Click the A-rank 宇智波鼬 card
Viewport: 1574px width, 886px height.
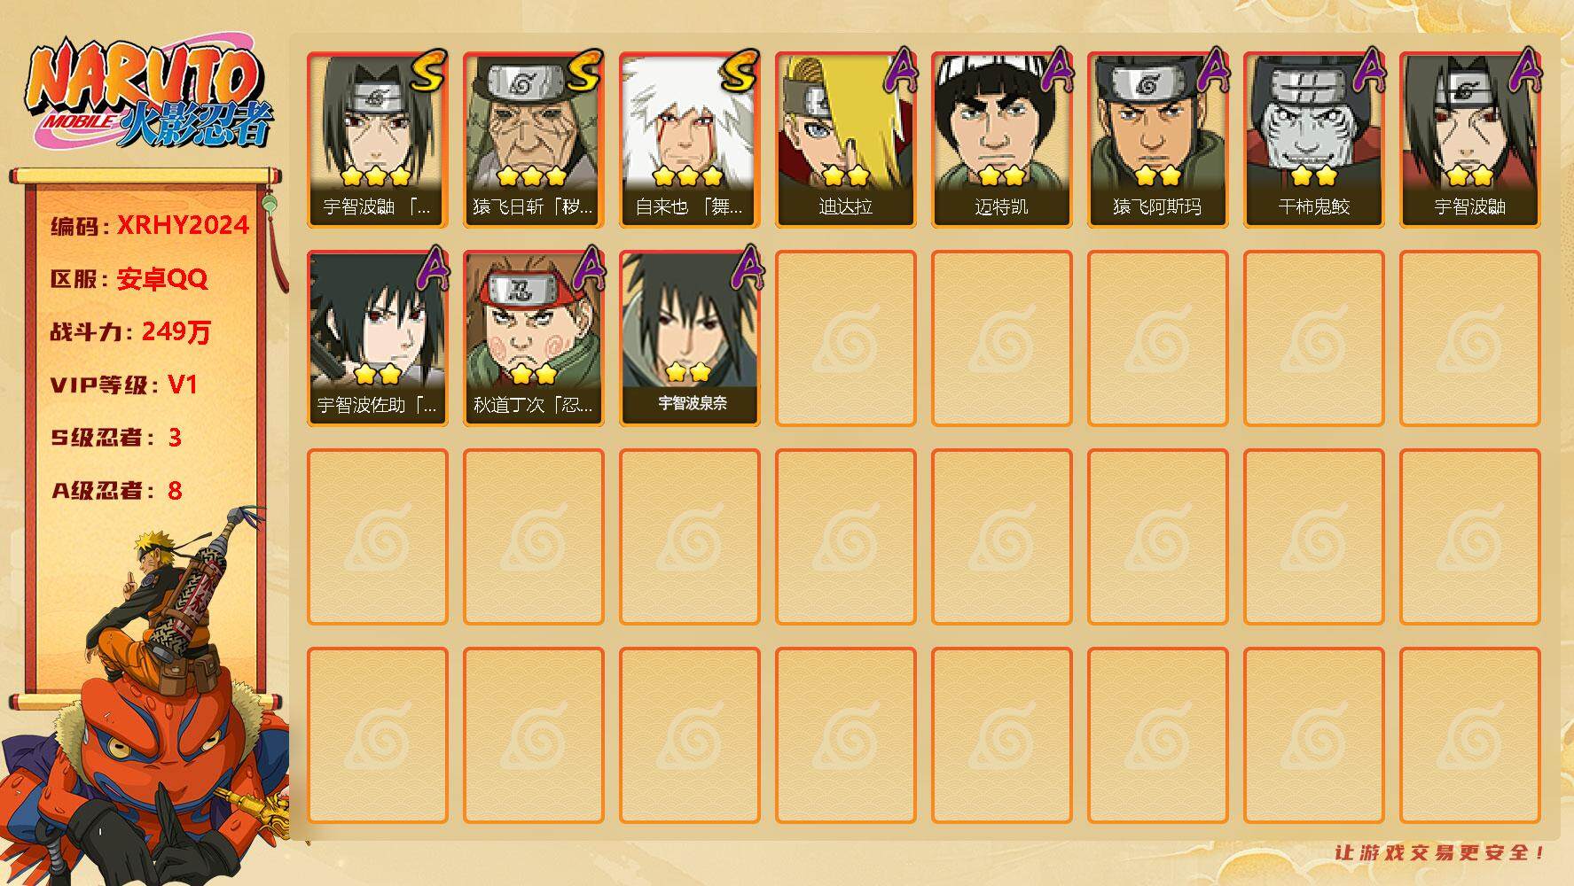click(x=1469, y=140)
